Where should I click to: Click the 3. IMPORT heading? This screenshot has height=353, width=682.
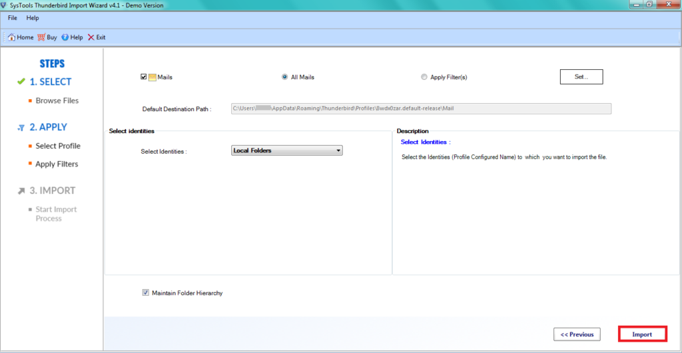(x=52, y=191)
